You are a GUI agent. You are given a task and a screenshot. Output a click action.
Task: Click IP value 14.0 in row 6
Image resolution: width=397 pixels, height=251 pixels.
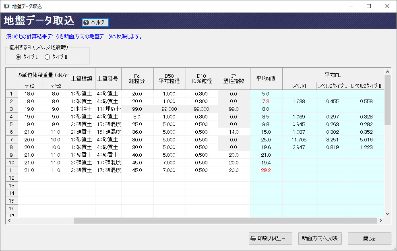(x=234, y=132)
